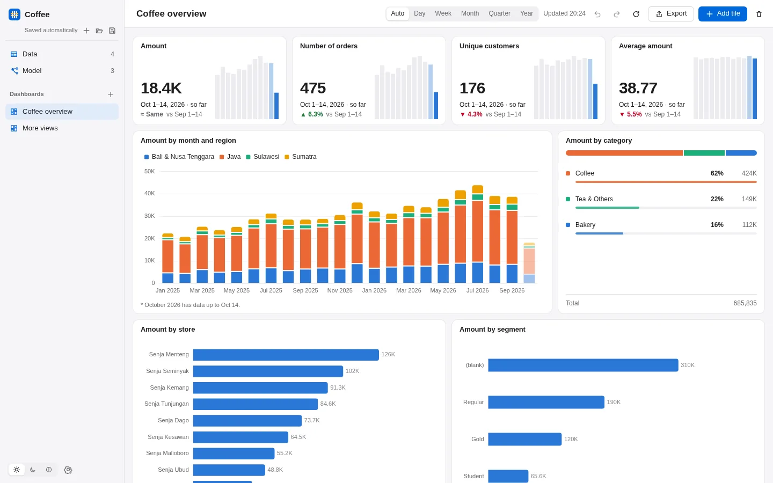Select the Coffee category row
Viewport: 773px width, 483px height.
661,175
